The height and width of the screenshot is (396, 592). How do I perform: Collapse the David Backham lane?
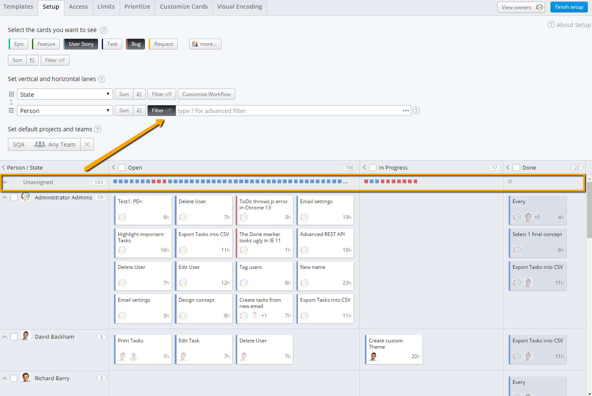tap(5, 337)
